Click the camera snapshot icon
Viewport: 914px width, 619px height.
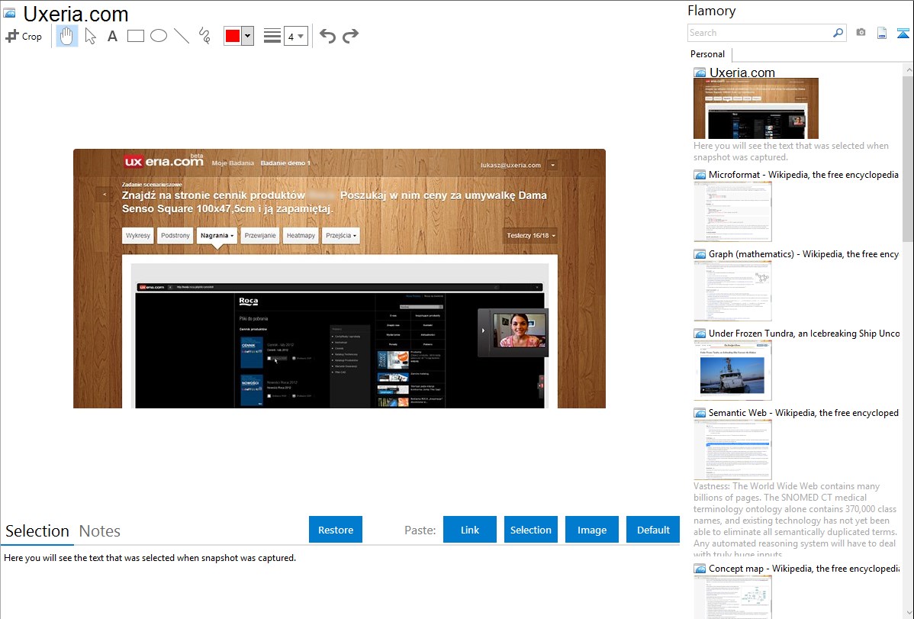[861, 33]
